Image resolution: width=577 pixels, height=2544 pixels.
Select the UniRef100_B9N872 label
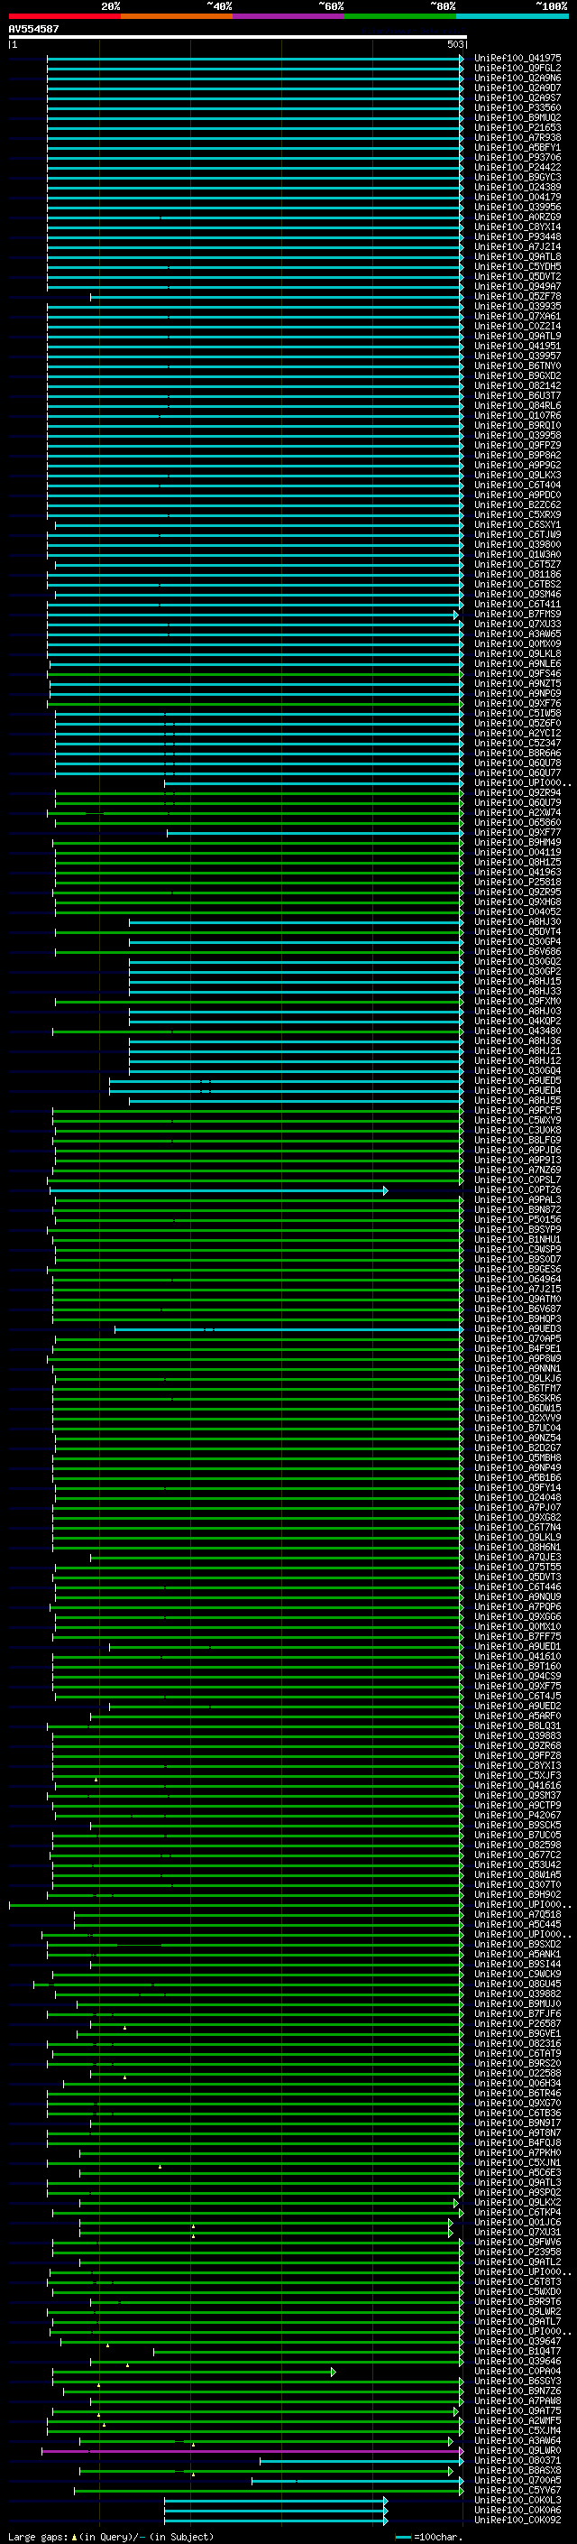click(517, 1210)
